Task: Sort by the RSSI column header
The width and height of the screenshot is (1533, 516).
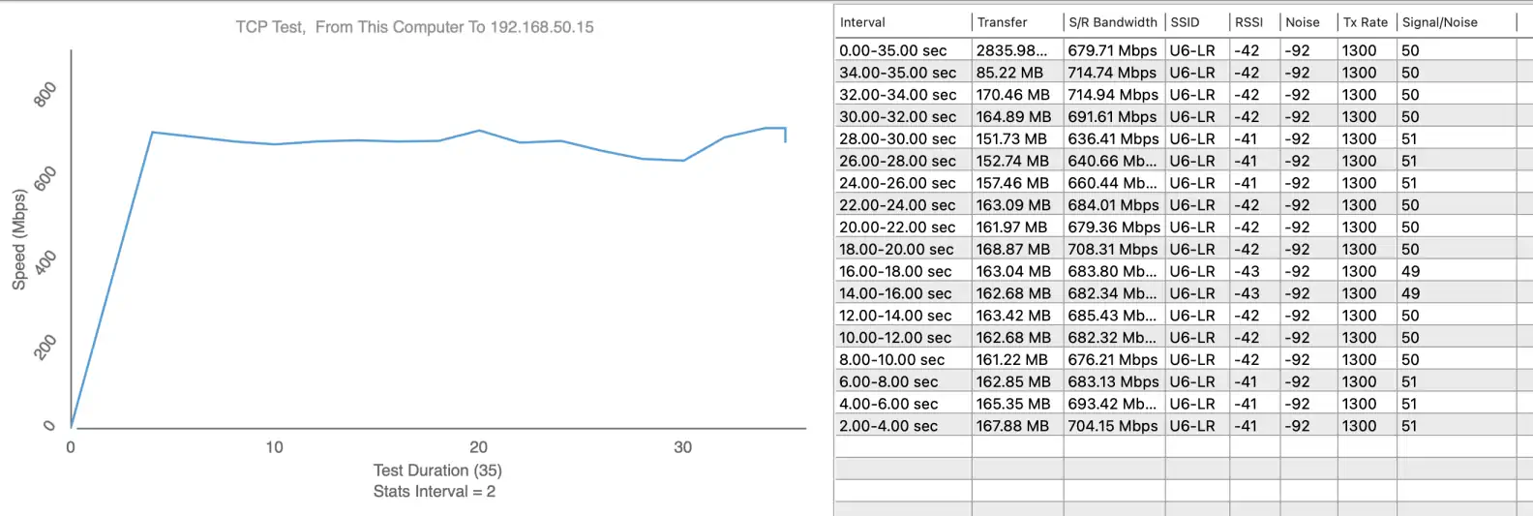Action: [1248, 22]
